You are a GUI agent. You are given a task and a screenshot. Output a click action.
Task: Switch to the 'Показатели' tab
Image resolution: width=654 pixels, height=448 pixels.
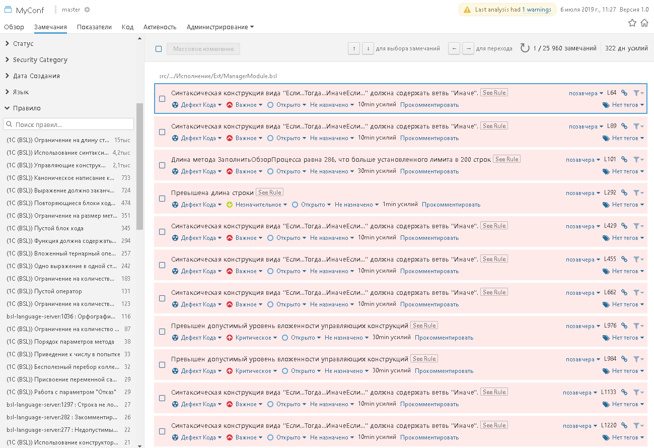tap(94, 27)
